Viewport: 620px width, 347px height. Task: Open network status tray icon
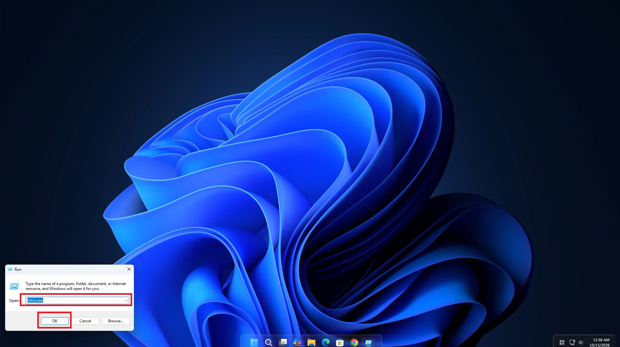coord(572,342)
